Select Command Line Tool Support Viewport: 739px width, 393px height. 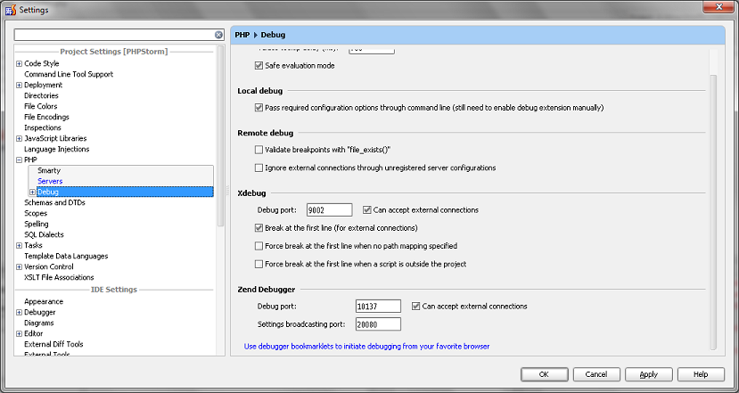coord(69,75)
